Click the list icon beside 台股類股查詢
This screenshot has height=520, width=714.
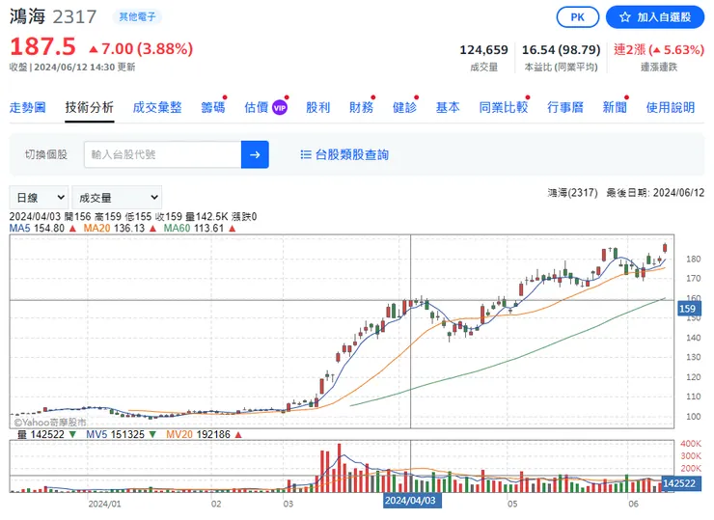pos(306,154)
